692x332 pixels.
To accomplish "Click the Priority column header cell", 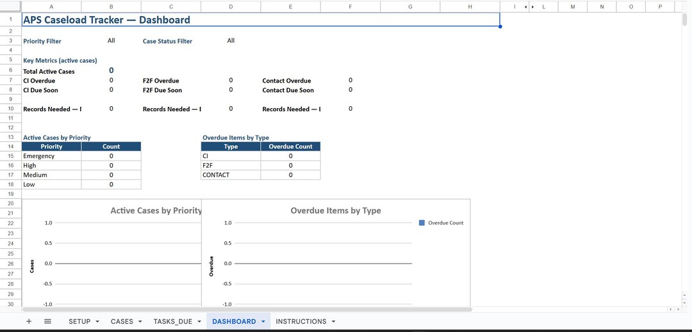I will [x=52, y=146].
